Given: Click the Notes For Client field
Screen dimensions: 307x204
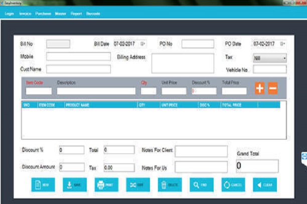Looking at the screenshot, I should [x=201, y=151].
